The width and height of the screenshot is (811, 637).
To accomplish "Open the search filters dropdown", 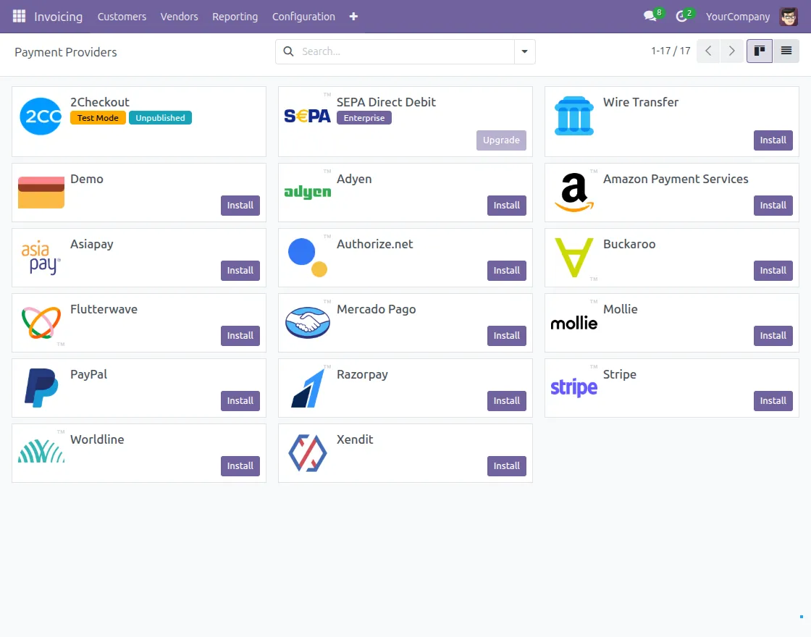I will coord(524,51).
